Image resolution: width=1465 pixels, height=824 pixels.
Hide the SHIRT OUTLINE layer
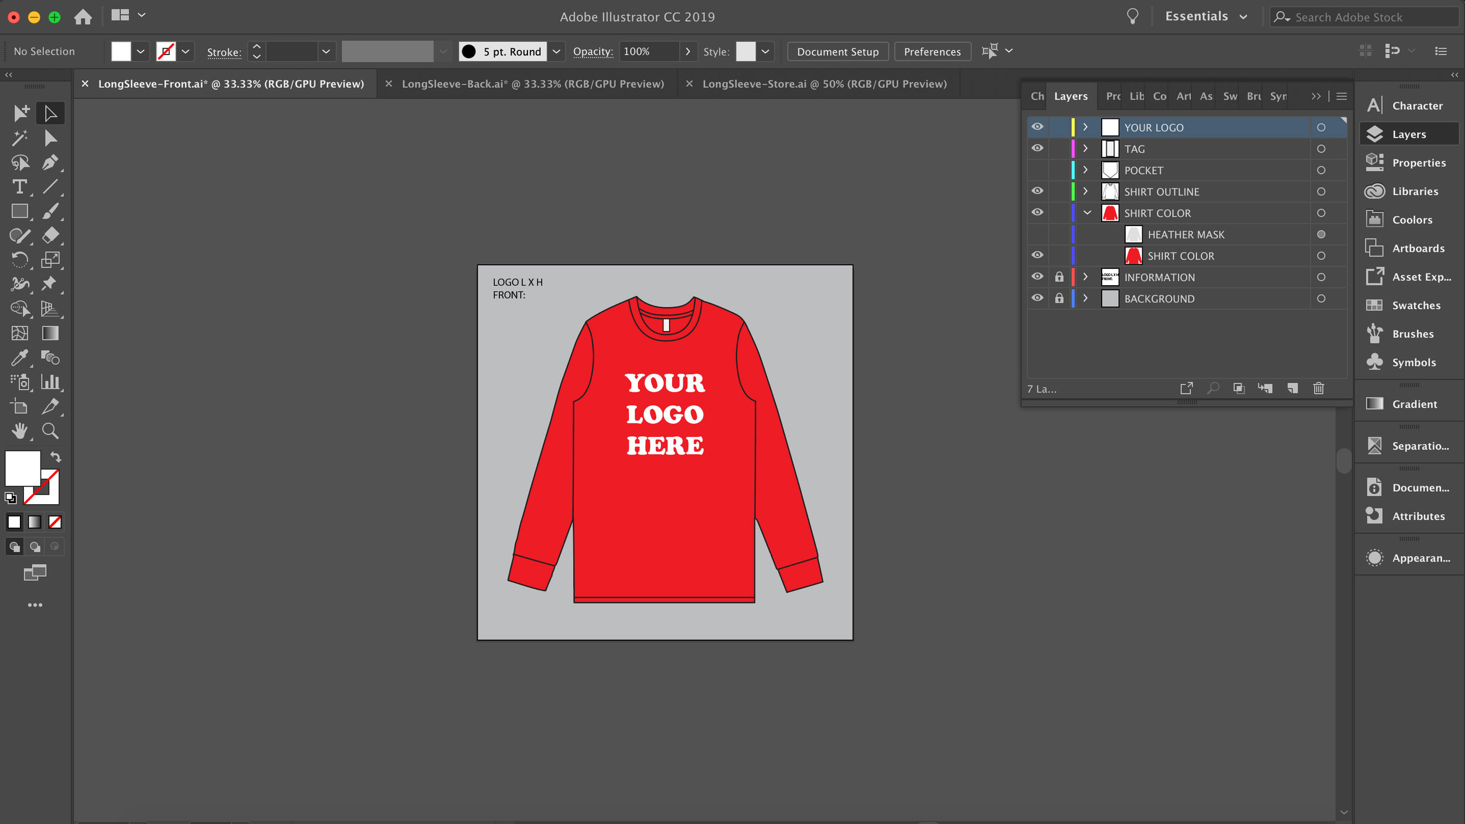tap(1037, 191)
